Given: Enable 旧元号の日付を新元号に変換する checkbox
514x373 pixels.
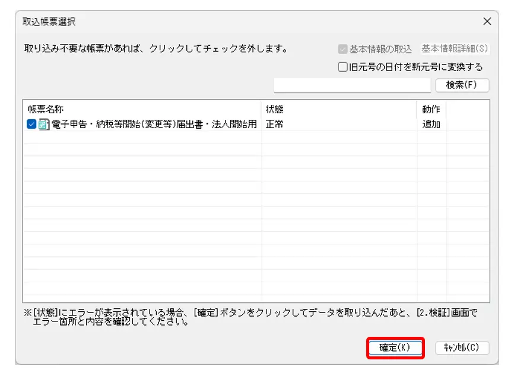Looking at the screenshot, I should (342, 67).
